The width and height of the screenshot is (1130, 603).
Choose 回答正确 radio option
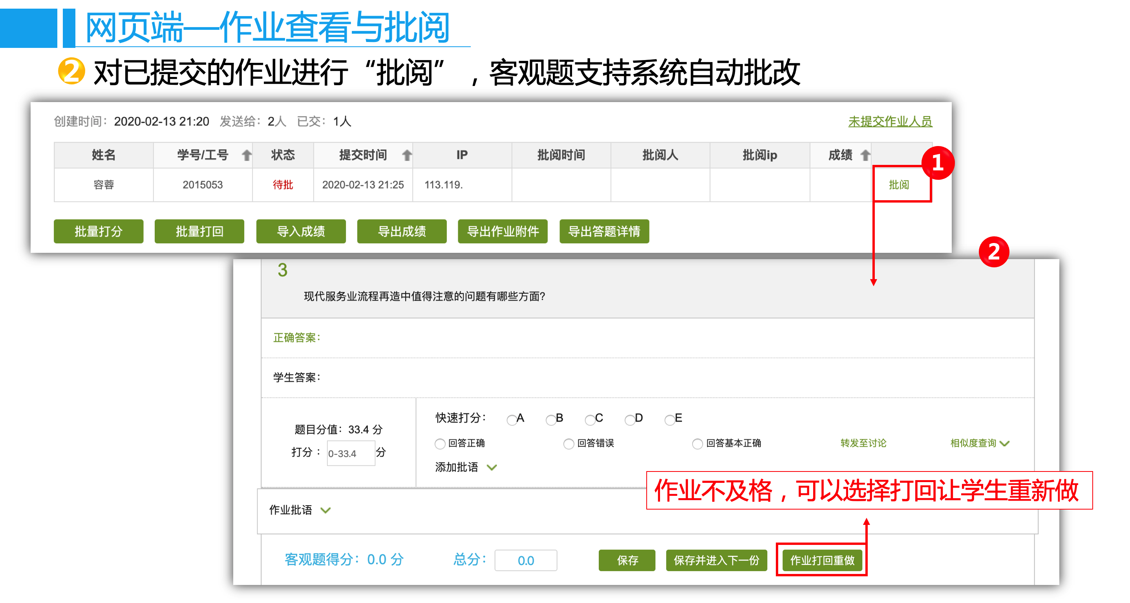click(440, 444)
